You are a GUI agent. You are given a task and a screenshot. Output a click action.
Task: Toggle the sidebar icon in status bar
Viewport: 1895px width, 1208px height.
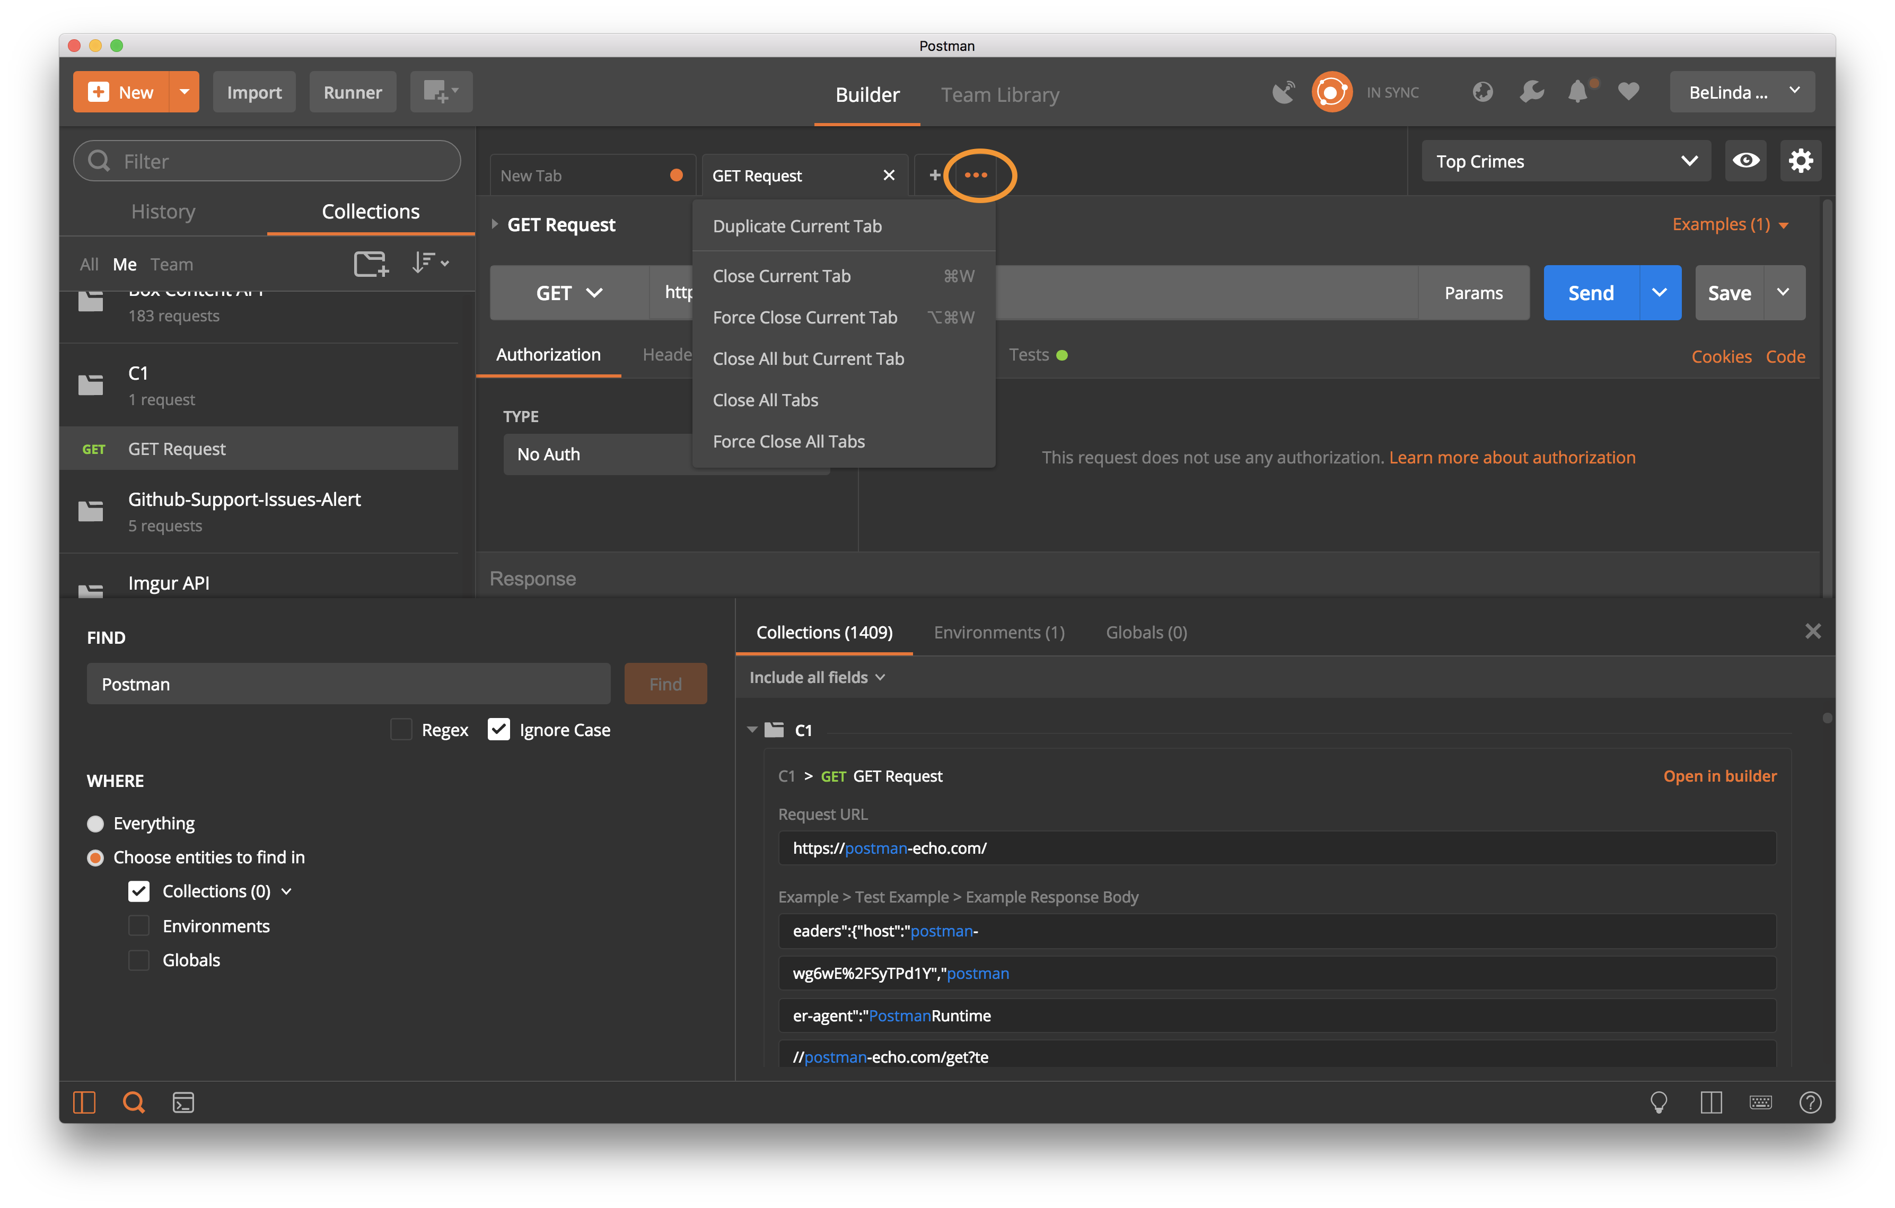click(84, 1102)
